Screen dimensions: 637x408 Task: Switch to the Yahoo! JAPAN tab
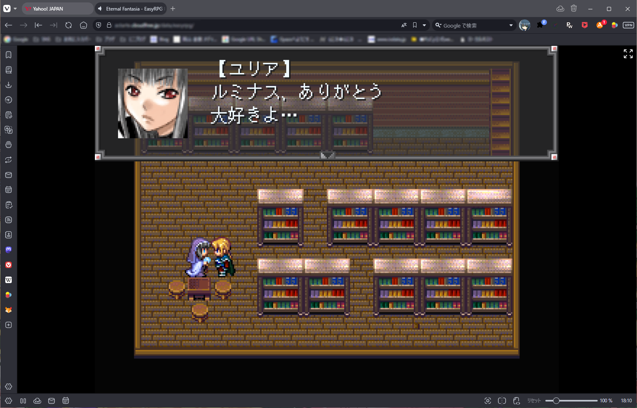click(57, 9)
